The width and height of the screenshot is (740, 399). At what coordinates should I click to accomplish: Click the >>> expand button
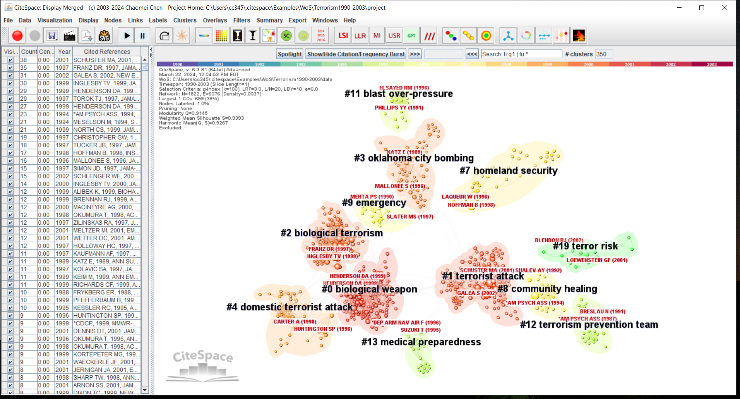tap(415, 54)
